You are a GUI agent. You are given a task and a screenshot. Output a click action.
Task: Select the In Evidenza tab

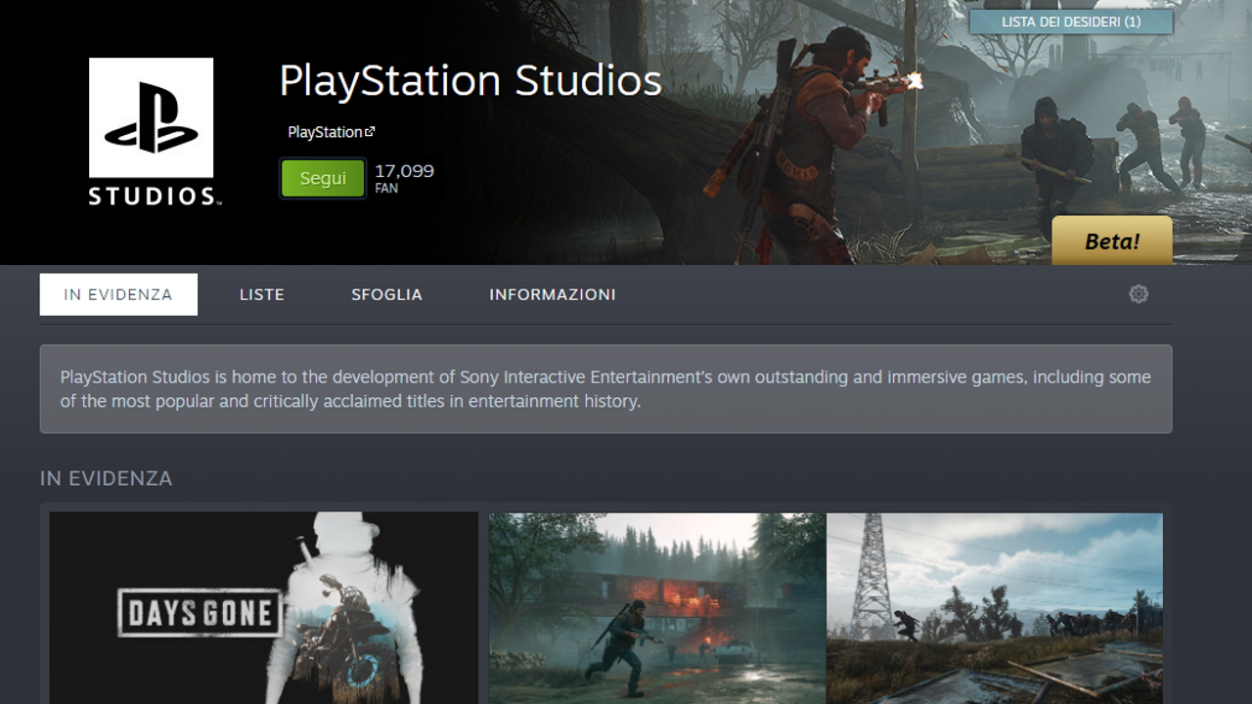(x=118, y=294)
